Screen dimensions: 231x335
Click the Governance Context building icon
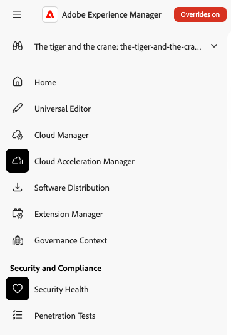pyautogui.click(x=18, y=240)
